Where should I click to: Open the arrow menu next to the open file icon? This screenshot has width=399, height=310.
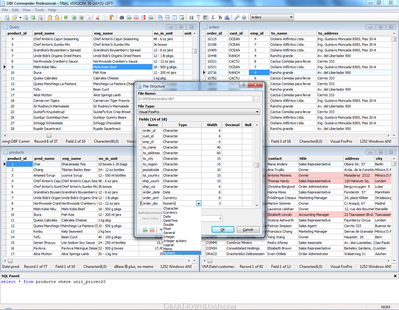(20, 17)
